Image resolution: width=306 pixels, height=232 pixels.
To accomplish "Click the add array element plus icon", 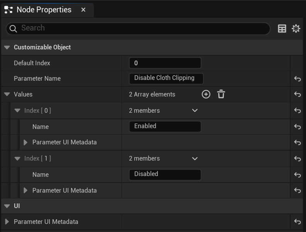I will (206, 94).
